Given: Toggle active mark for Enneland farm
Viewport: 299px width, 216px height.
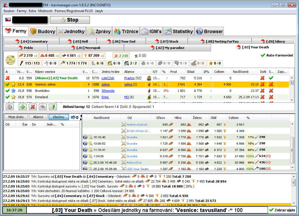Looking at the screenshot, I should click(x=7, y=97).
